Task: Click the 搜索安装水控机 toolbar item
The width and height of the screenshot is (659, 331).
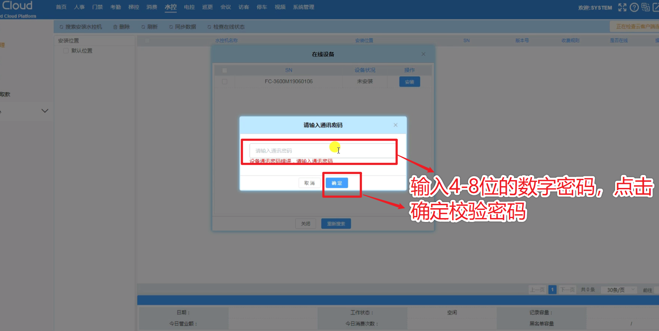Action: click(x=81, y=27)
